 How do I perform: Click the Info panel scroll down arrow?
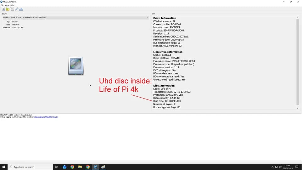[x=298, y=108]
